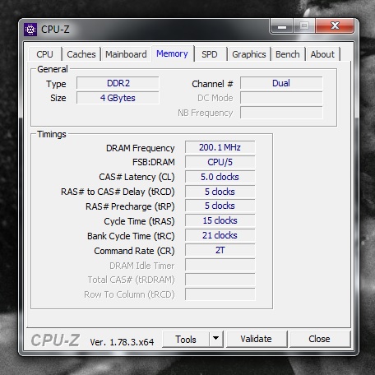Click the empty NB Frequency field

(x=281, y=113)
